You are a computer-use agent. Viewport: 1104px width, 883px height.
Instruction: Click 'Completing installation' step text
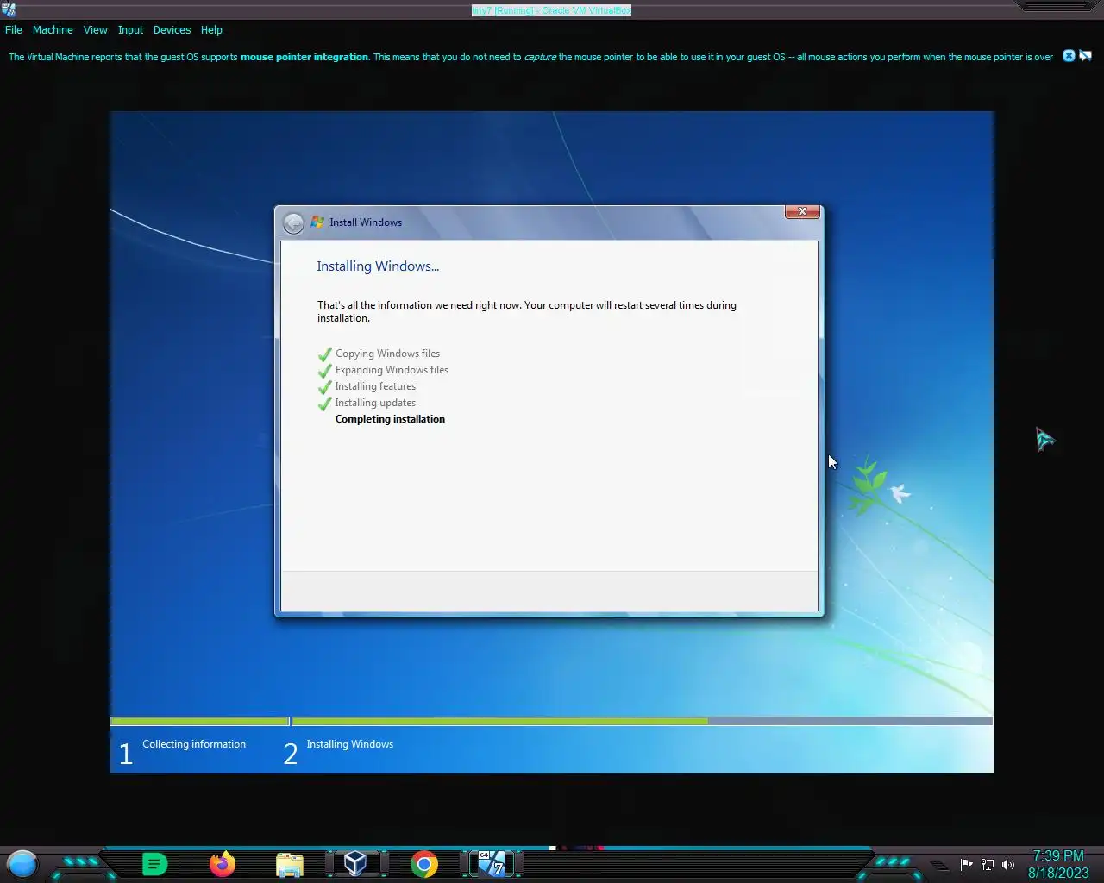390,419
